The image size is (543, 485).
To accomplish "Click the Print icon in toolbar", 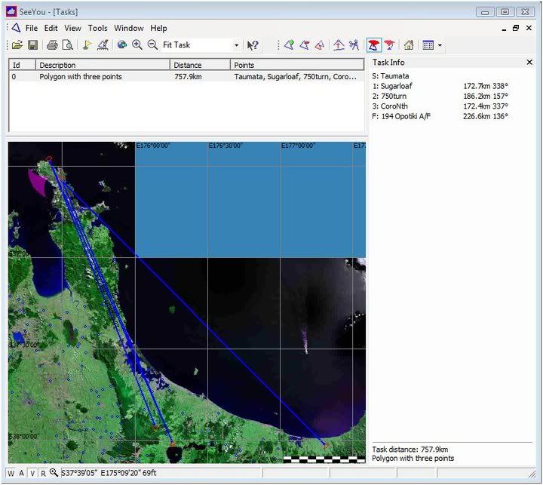I will 52,45.
